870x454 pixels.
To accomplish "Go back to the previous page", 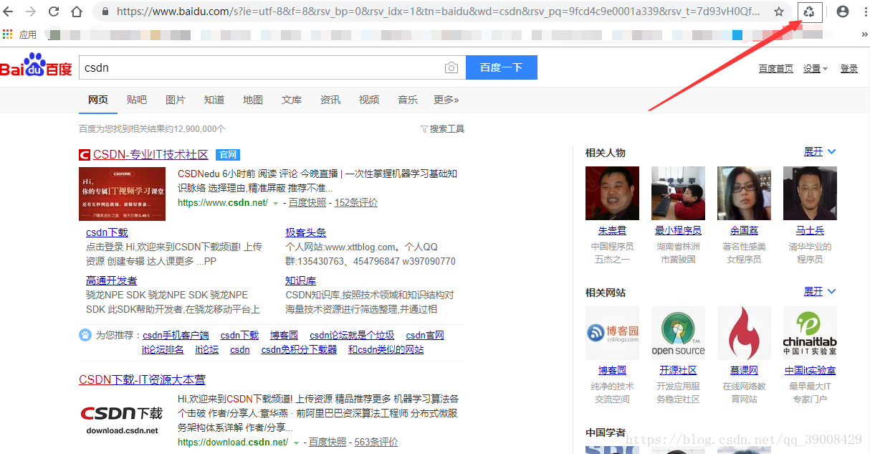I will (x=9, y=11).
